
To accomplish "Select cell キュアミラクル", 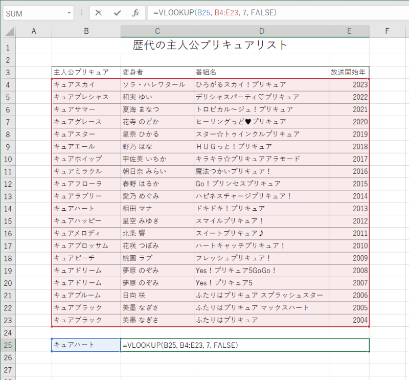I will [86, 171].
